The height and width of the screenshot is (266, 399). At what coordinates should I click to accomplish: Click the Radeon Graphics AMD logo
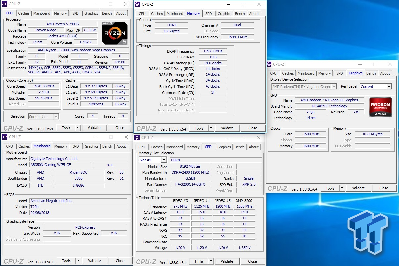pos(381,107)
